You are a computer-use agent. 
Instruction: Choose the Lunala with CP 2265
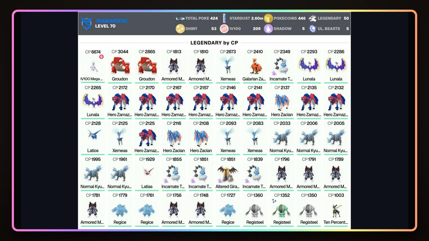coord(93,102)
